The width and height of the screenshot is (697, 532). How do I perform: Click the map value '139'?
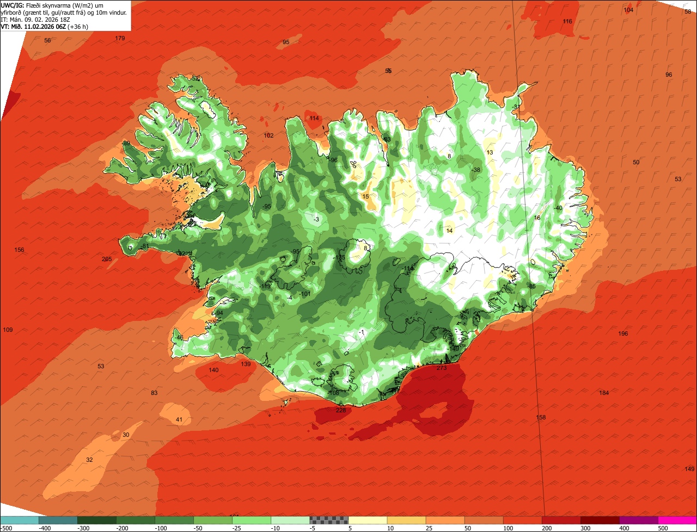pyautogui.click(x=246, y=364)
